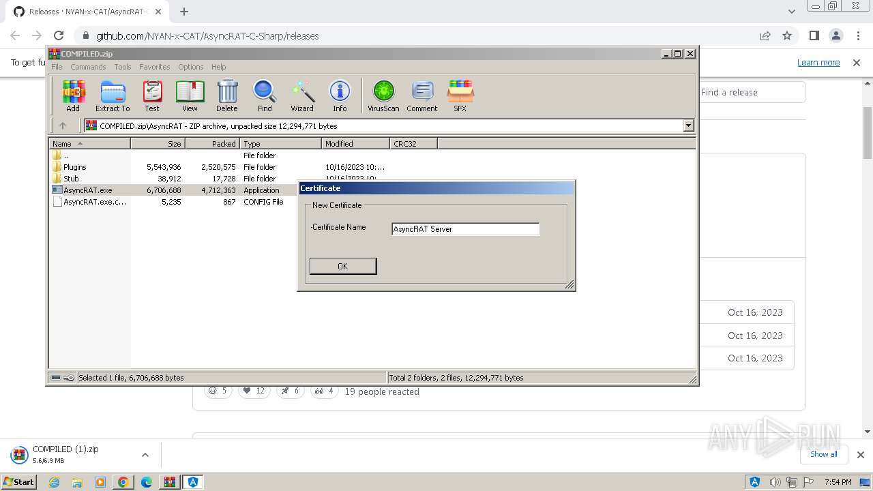This screenshot has width=873, height=491.
Task: Run the VirusScan toolbar icon
Action: click(383, 95)
